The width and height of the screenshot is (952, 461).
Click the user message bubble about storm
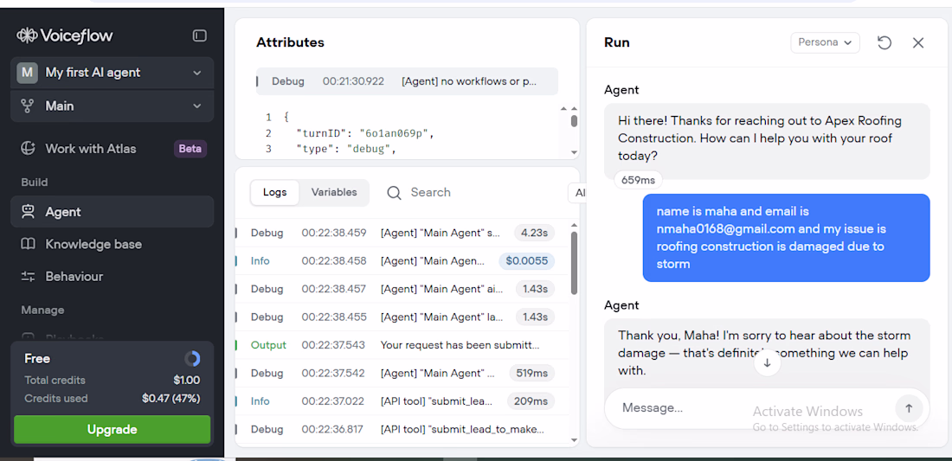coord(786,238)
